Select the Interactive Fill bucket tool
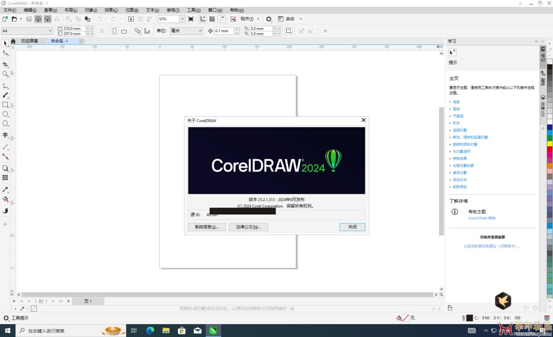 (5, 199)
